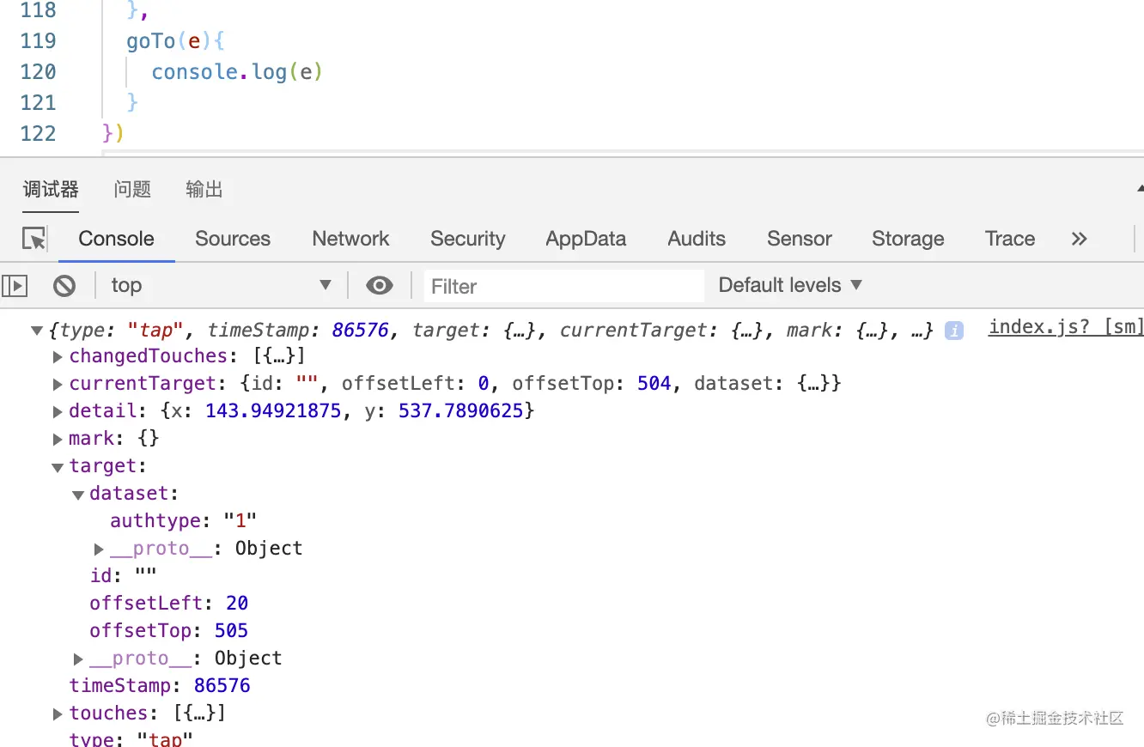Expand the detail object
The height and width of the screenshot is (747, 1144).
tap(58, 411)
